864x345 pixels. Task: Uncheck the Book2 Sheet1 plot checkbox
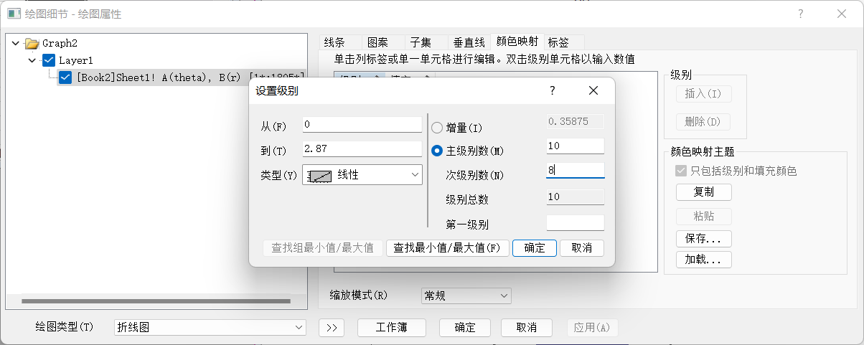[x=65, y=77]
